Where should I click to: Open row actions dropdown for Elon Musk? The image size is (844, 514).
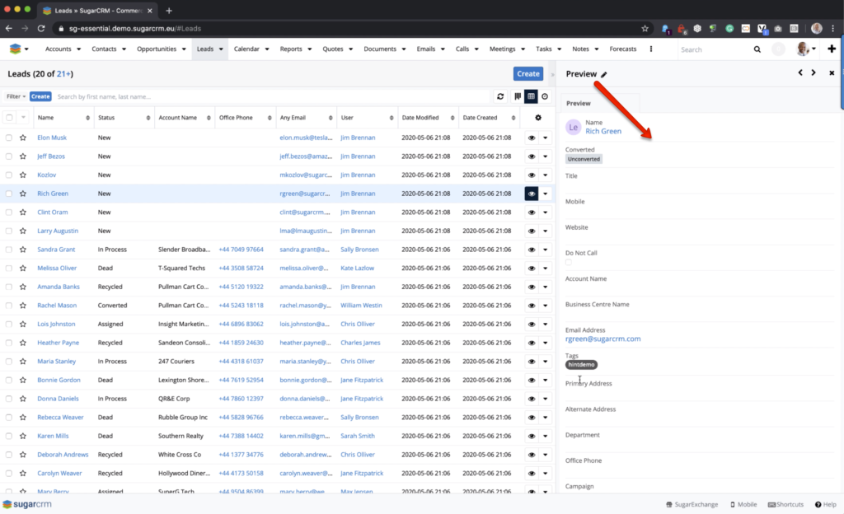tap(546, 138)
